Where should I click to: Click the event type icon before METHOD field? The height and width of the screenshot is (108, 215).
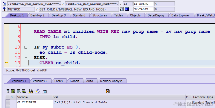(x=4, y=9)
